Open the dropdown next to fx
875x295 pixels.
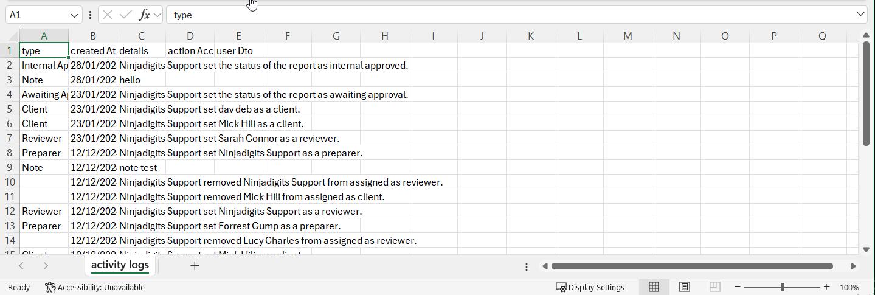pos(157,15)
